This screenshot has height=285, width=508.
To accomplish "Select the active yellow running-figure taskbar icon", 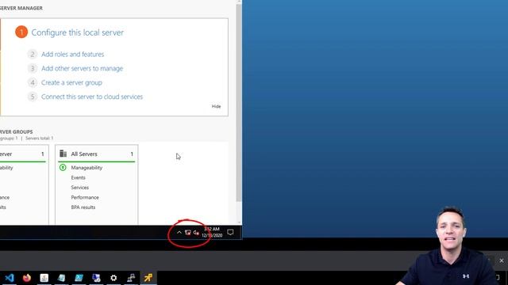I will (148, 278).
